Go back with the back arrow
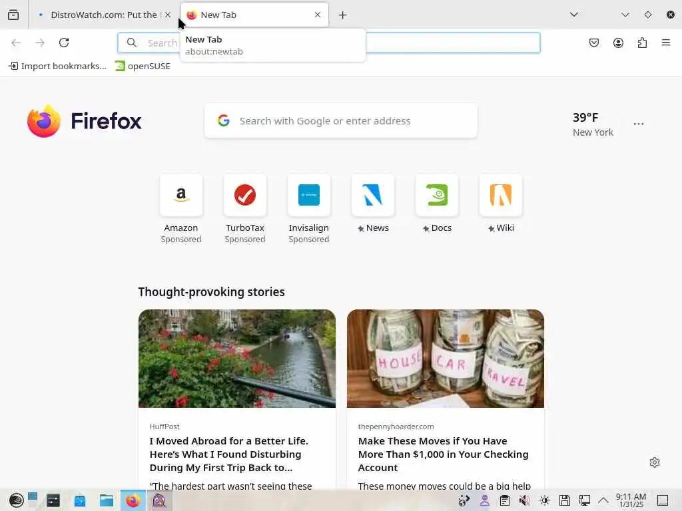The width and height of the screenshot is (682, 511). pyautogui.click(x=16, y=43)
